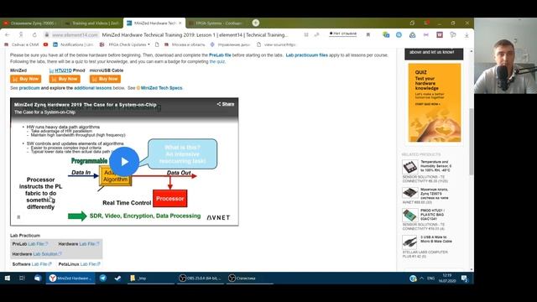
Task: Go back to the previous page
Action: [8, 34]
